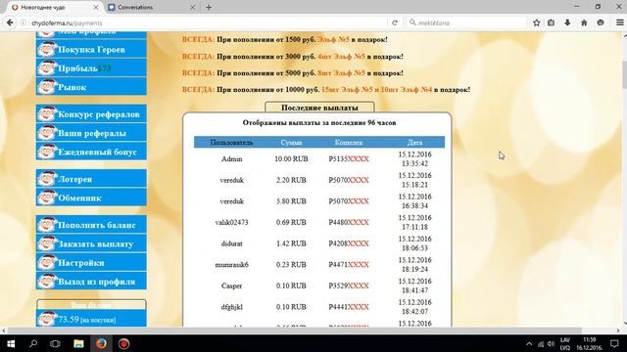
Task: Select the dfghjkl user cell
Action: (231, 307)
